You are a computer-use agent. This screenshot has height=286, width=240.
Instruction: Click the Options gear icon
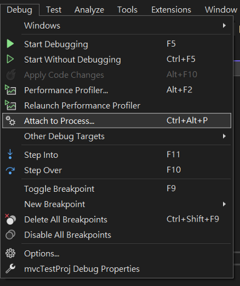[x=11, y=253]
